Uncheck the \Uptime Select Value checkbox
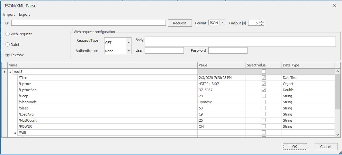342x155 pixels. [x=264, y=83]
